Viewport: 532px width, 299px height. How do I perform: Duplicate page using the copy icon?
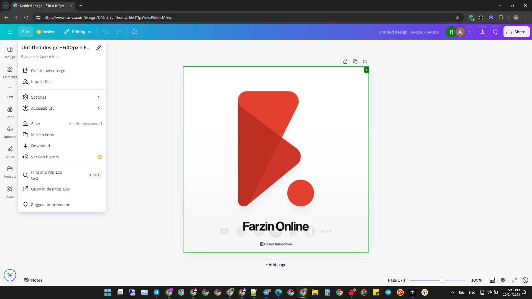tap(355, 61)
